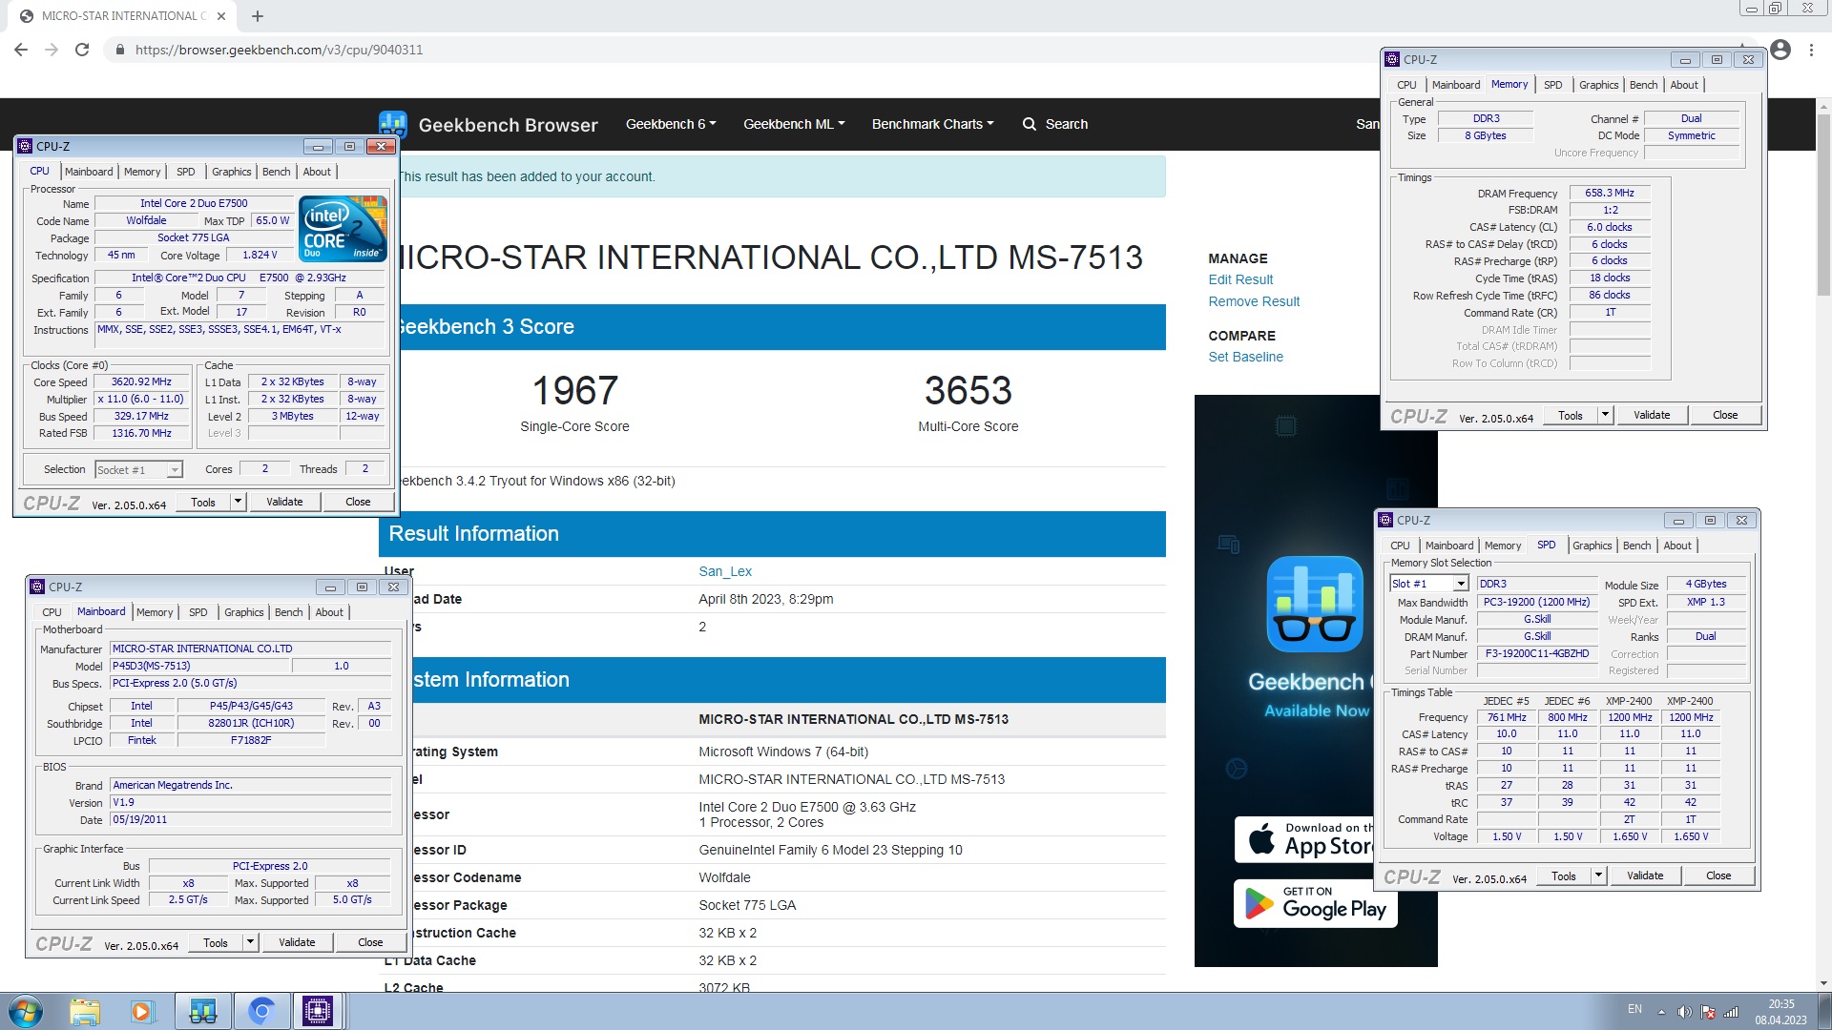Open the Benchmark Charts dropdown menu

932,124
